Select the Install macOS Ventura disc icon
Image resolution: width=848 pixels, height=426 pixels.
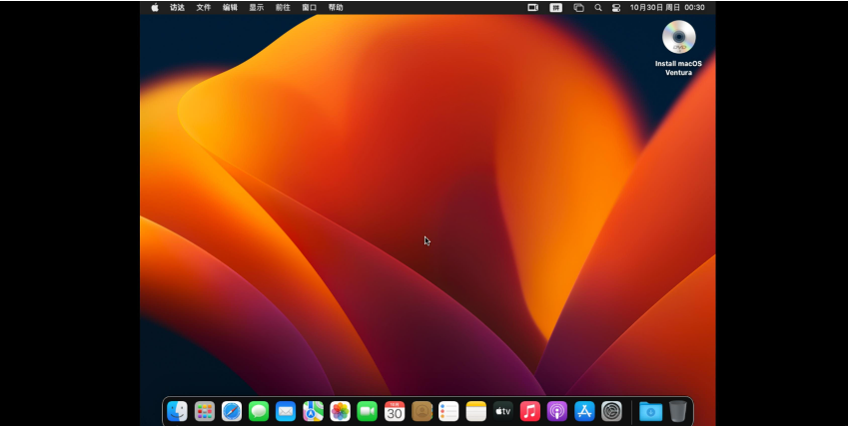pos(679,38)
